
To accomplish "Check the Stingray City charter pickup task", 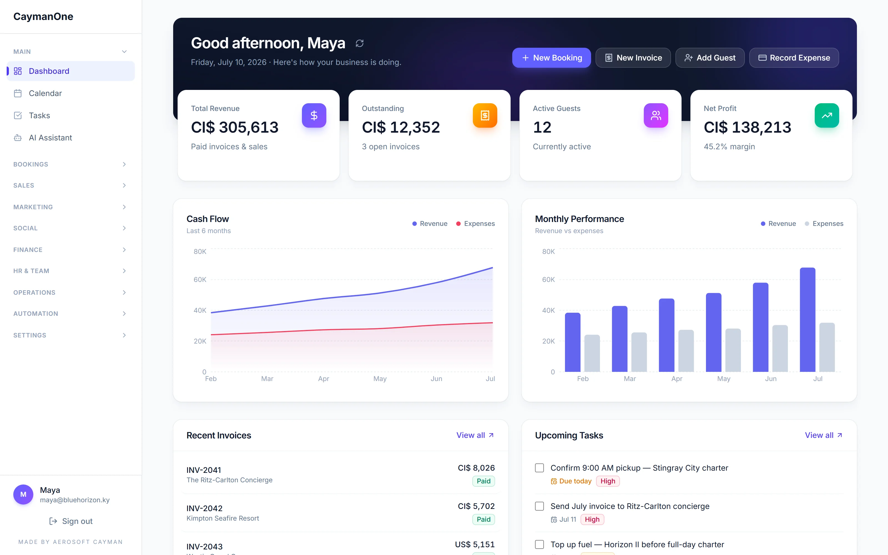I will click(539, 468).
